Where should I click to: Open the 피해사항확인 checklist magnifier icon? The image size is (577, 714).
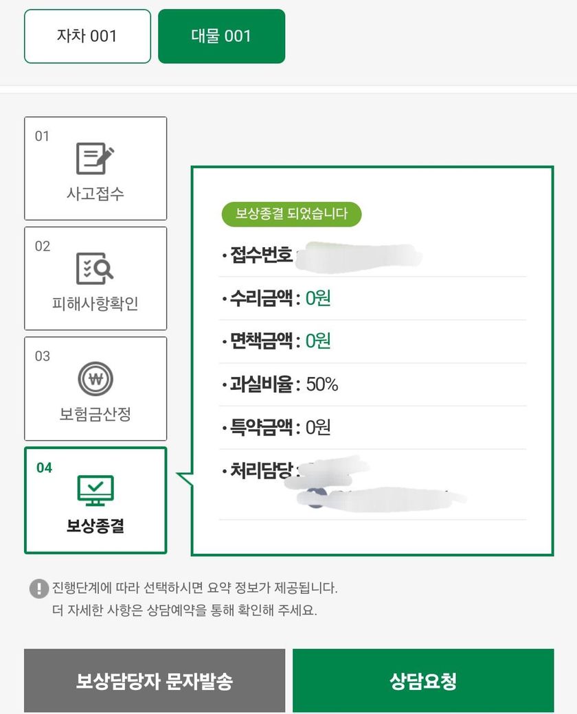coord(95,268)
